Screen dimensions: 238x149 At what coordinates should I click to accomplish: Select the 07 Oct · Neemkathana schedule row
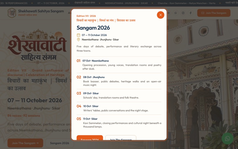pos(119,65)
